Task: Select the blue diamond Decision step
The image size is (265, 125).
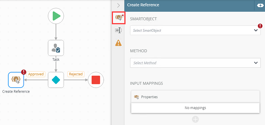Action: point(56,80)
